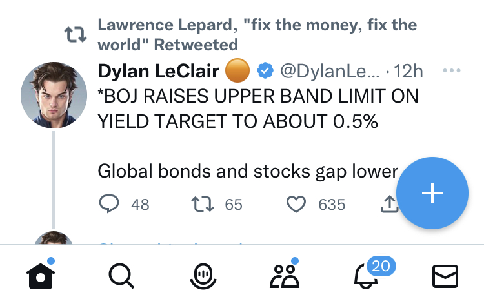484x308 pixels.
Task: Open the Home tab
Action: click(x=41, y=276)
